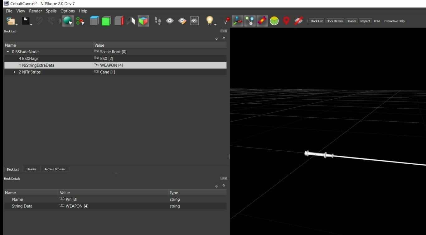Toggle the node connections display
426x235 pixels.
250,21
